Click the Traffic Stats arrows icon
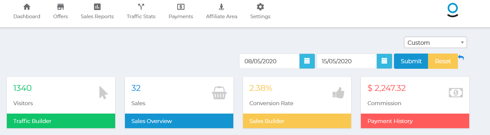This screenshot has width=490, height=135. pyautogui.click(x=141, y=7)
